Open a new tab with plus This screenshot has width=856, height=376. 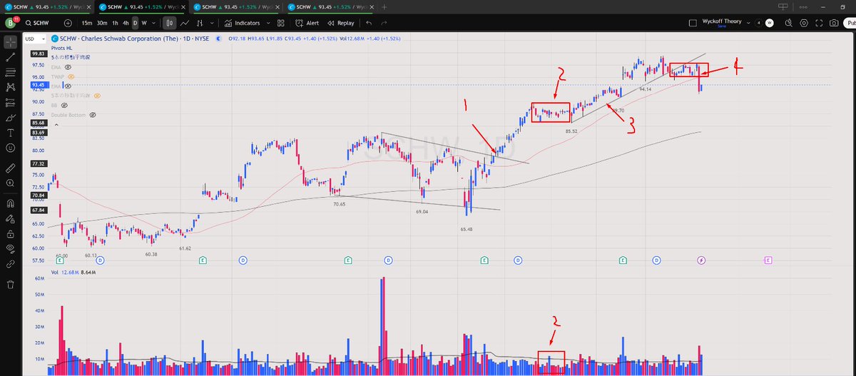384,6
